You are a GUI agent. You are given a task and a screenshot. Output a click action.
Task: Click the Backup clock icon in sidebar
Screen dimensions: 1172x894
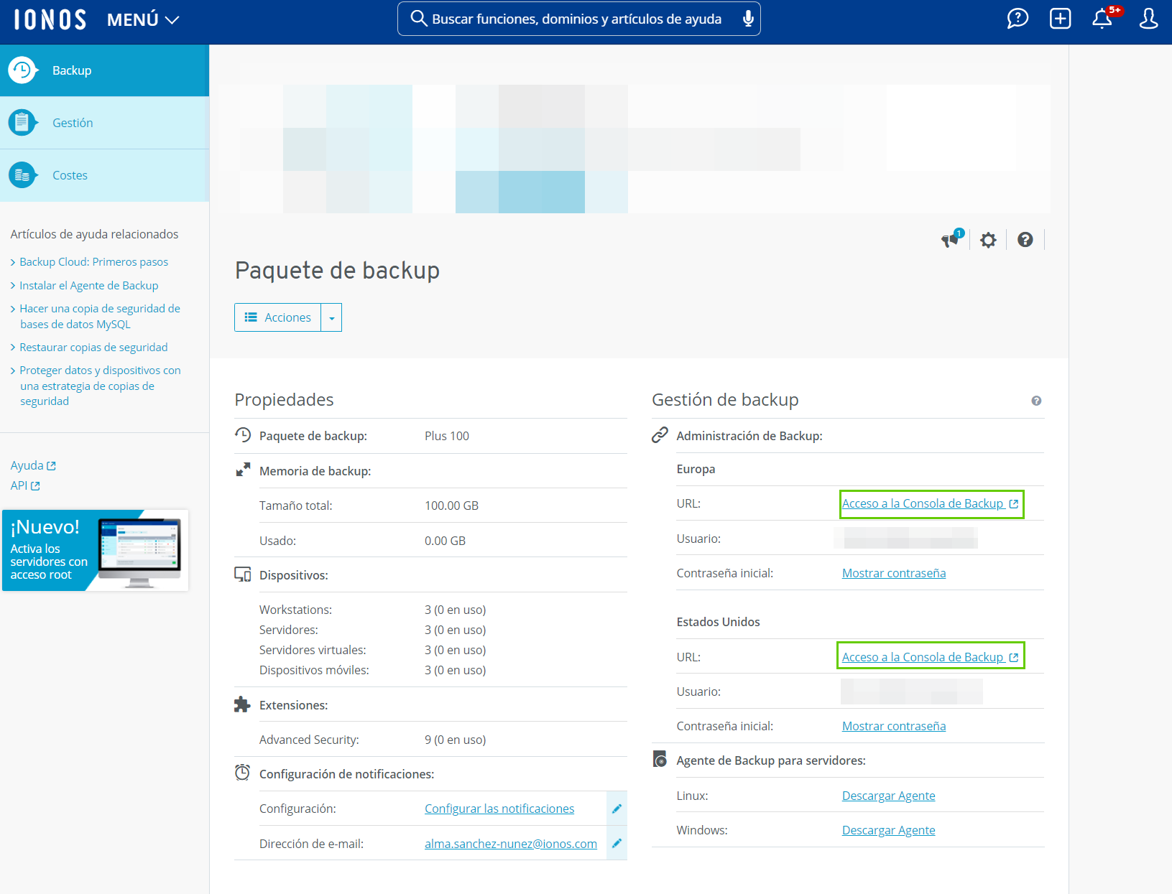click(x=23, y=70)
